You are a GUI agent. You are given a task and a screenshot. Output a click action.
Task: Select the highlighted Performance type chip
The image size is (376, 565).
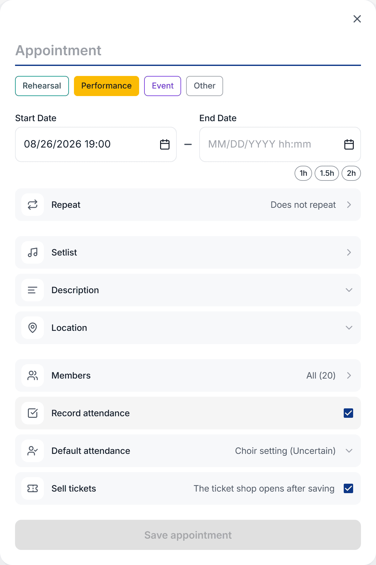click(107, 86)
